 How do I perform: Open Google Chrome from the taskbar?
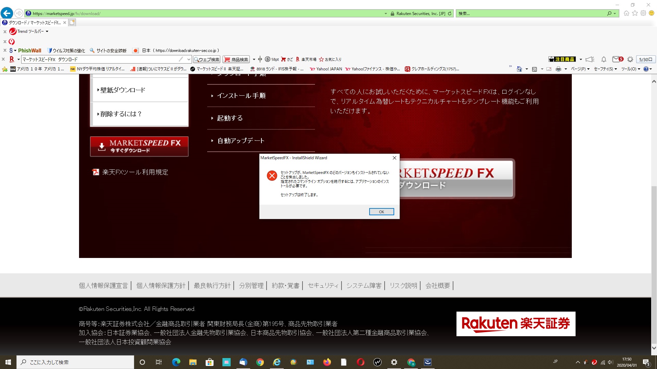260,362
